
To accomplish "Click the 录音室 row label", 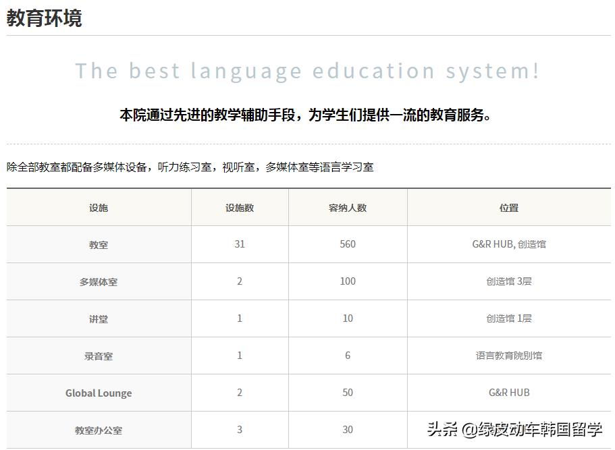I will (99, 356).
